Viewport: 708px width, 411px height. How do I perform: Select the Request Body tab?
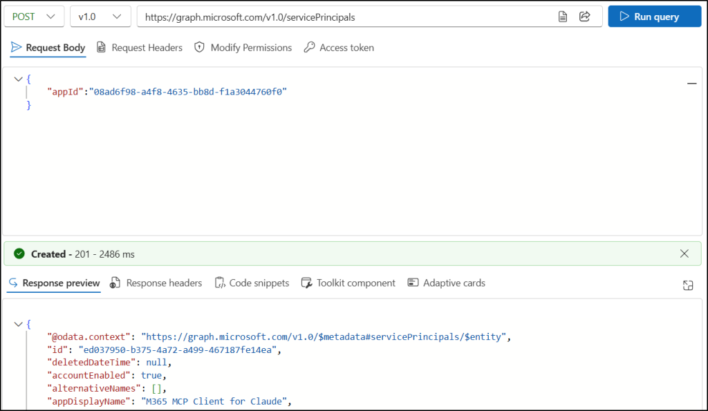pos(48,48)
